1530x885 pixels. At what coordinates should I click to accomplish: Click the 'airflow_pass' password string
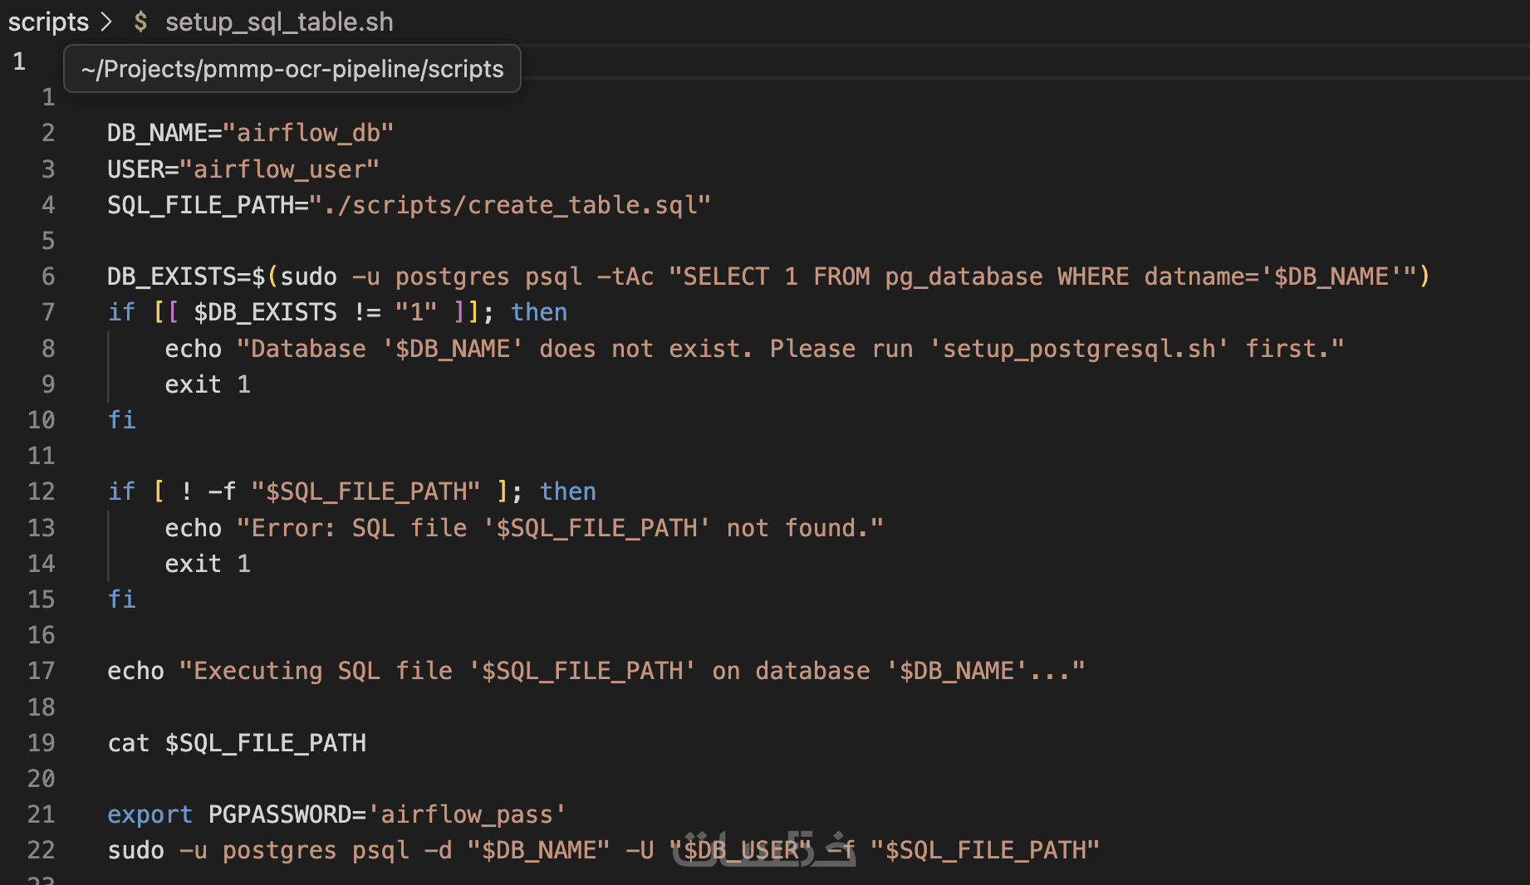pos(467,814)
